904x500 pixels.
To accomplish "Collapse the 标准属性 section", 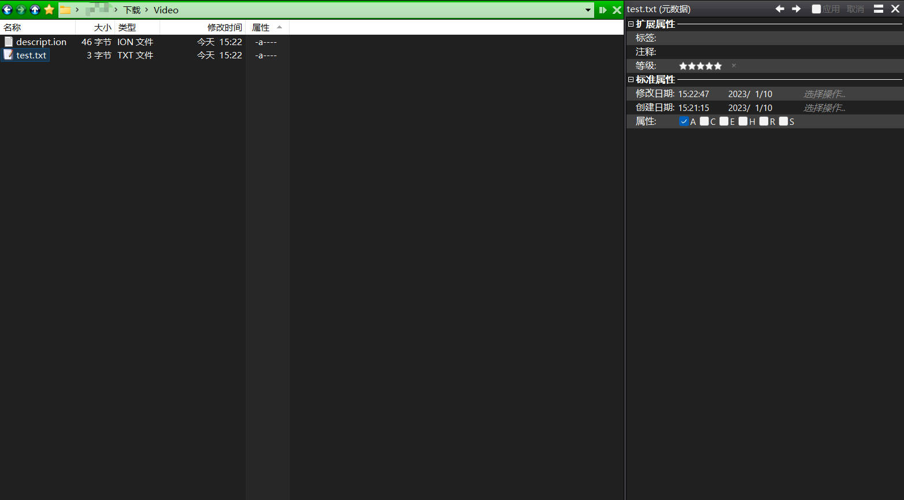I will click(631, 80).
